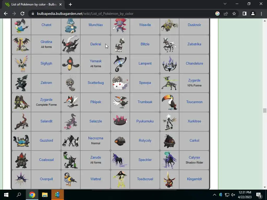Open the Weavile link

145,25
